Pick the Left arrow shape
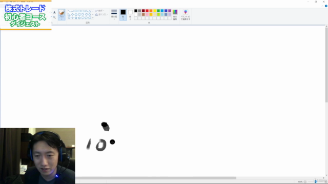 (86, 14)
